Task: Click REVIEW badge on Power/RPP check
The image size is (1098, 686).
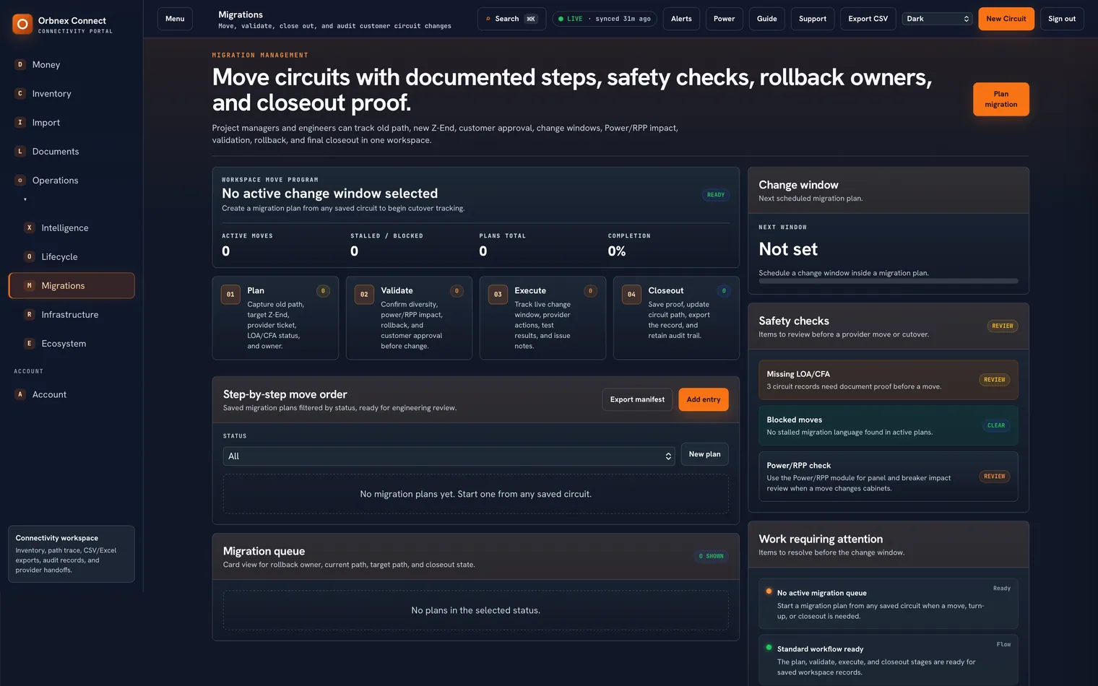Action: tap(995, 477)
